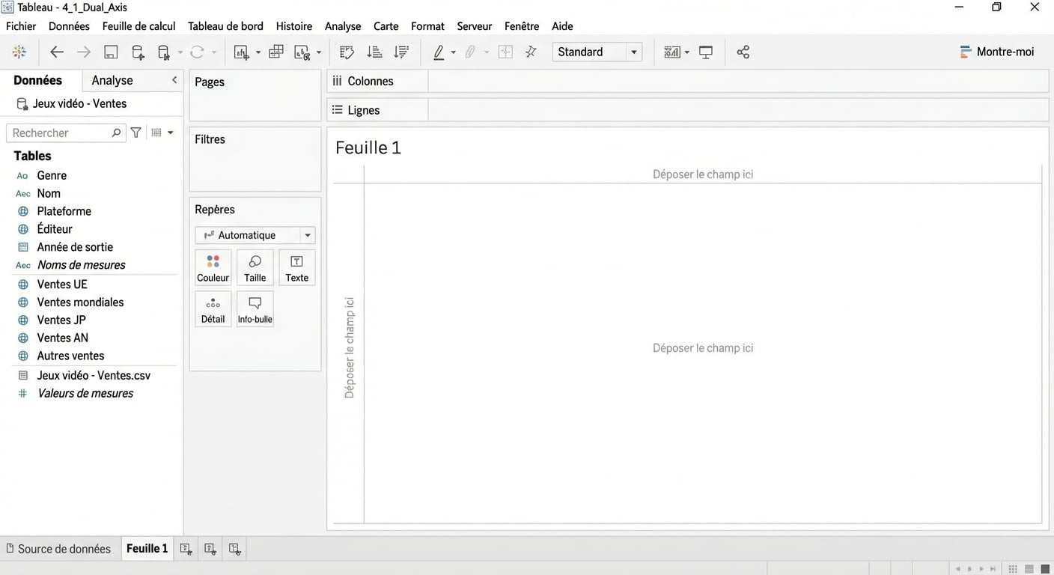
Task: Expand the new worksheet dropdown arrow
Action: [258, 52]
